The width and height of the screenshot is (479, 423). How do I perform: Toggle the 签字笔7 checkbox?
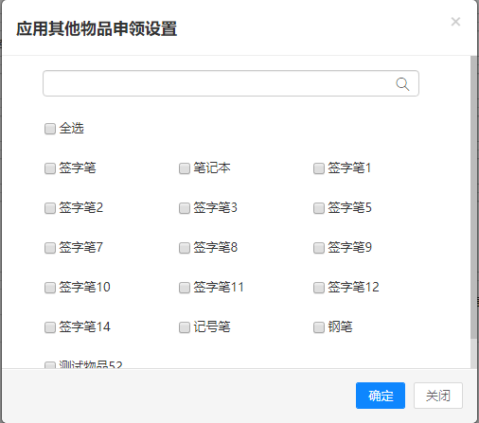50,248
